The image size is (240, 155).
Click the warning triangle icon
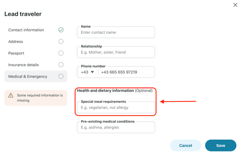pyautogui.click(x=11, y=95)
